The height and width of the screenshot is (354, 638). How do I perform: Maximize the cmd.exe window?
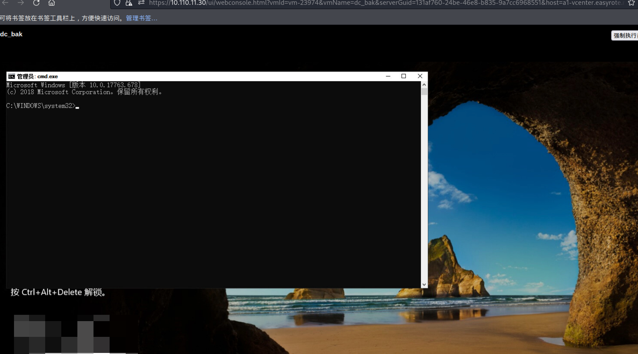point(404,76)
